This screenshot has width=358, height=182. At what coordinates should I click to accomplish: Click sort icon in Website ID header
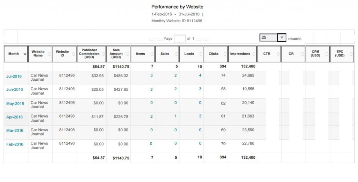pos(74,54)
